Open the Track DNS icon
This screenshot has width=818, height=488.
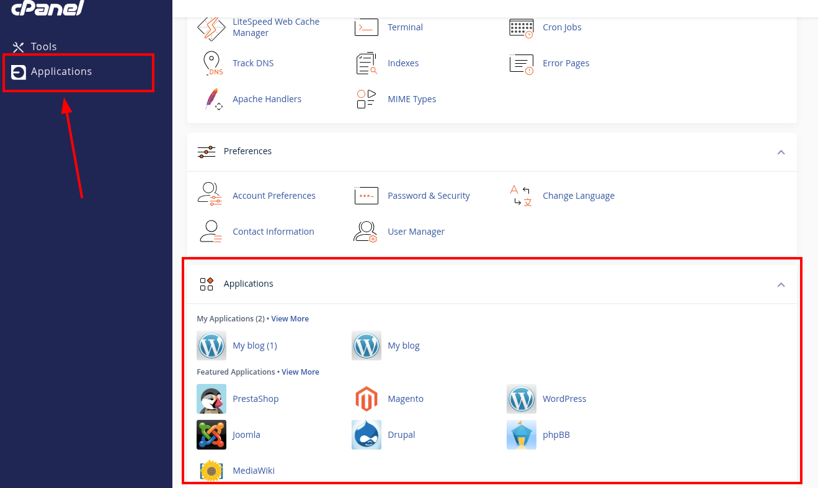[212, 63]
